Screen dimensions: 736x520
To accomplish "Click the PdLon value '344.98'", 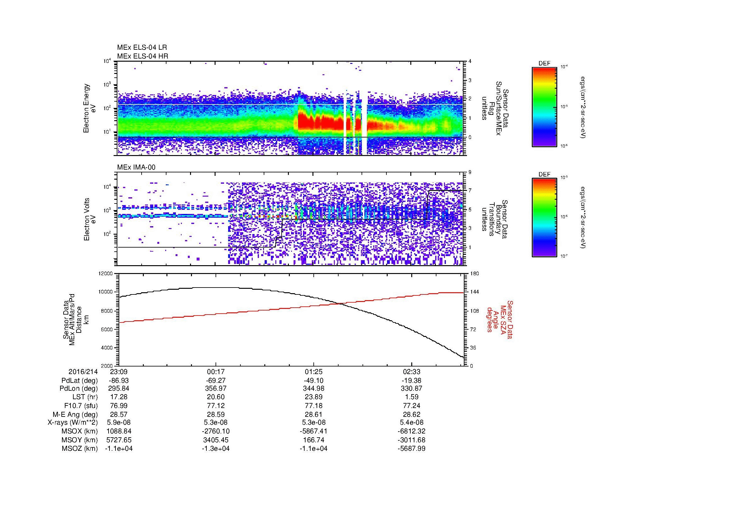I will tap(313, 389).
